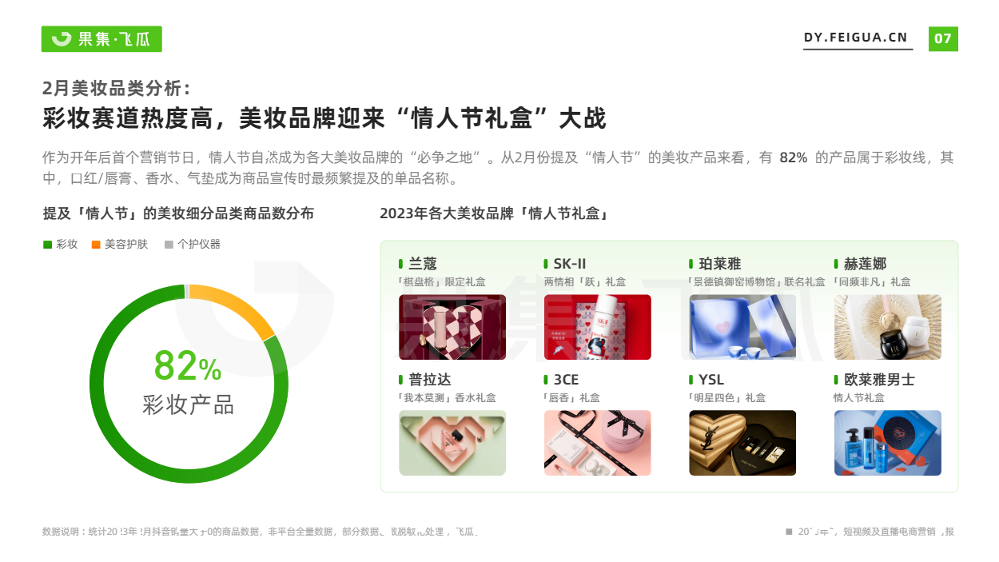Screen dimensions: 999x562
Task: Click the YSL brand heading
Action: click(x=711, y=380)
